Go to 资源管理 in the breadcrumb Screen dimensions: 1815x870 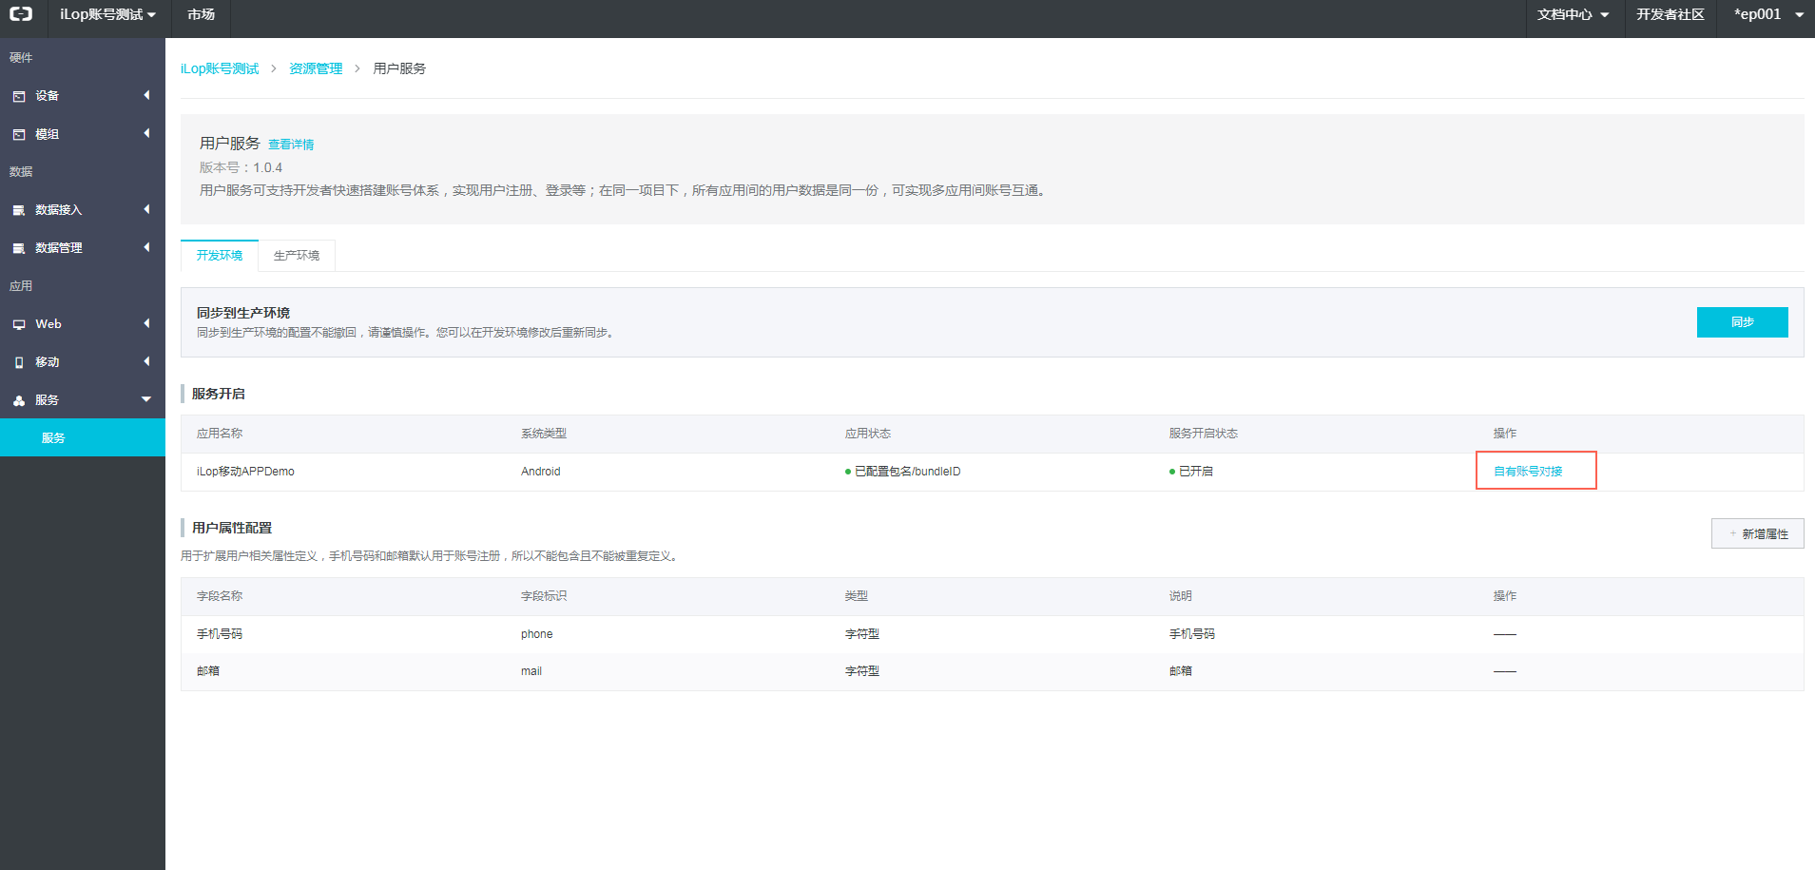(x=316, y=68)
